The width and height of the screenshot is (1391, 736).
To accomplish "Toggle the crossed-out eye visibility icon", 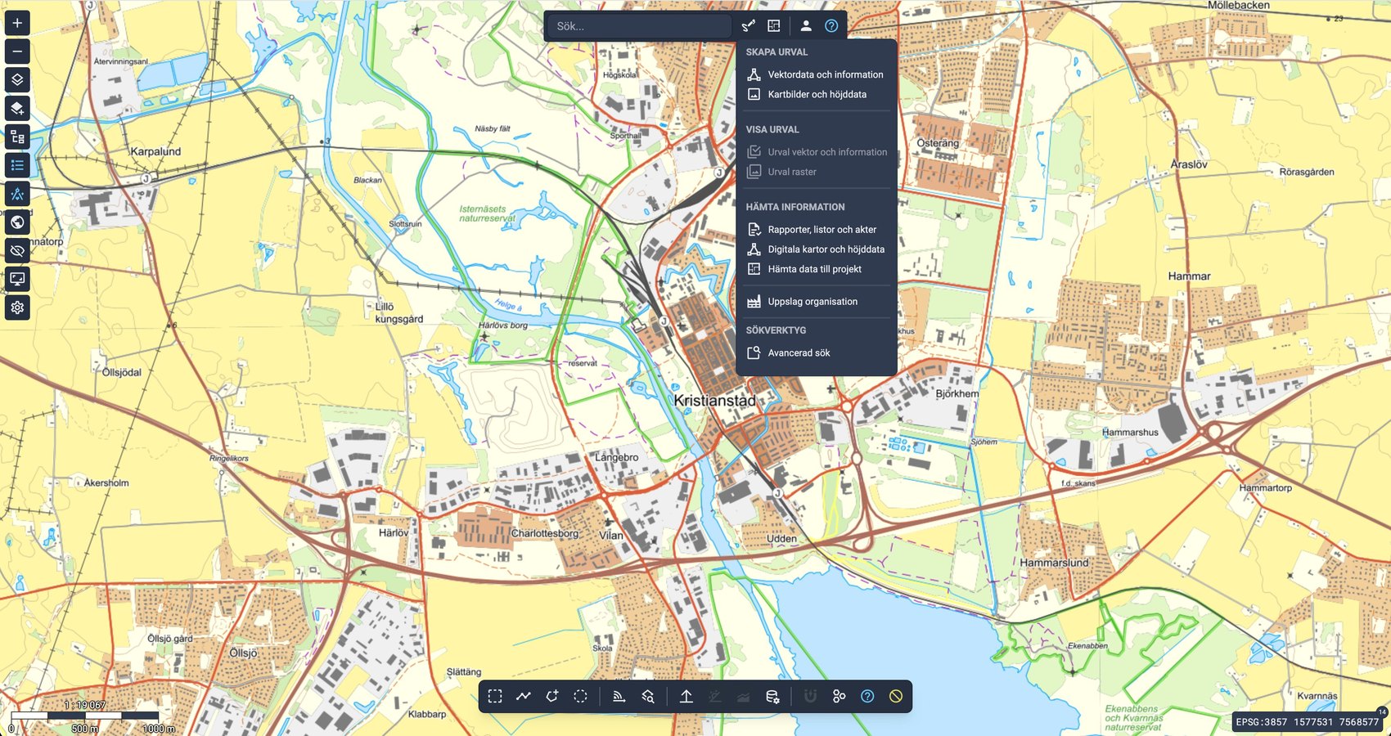I will pos(17,251).
